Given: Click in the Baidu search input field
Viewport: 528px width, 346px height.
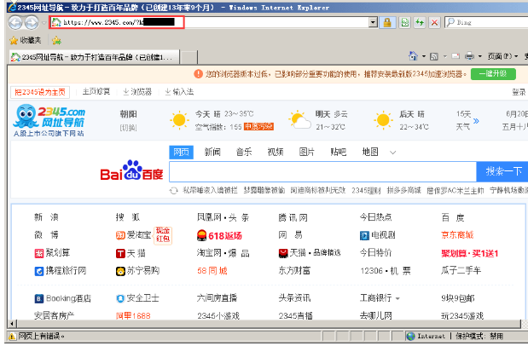Looking at the screenshot, I should [322, 171].
